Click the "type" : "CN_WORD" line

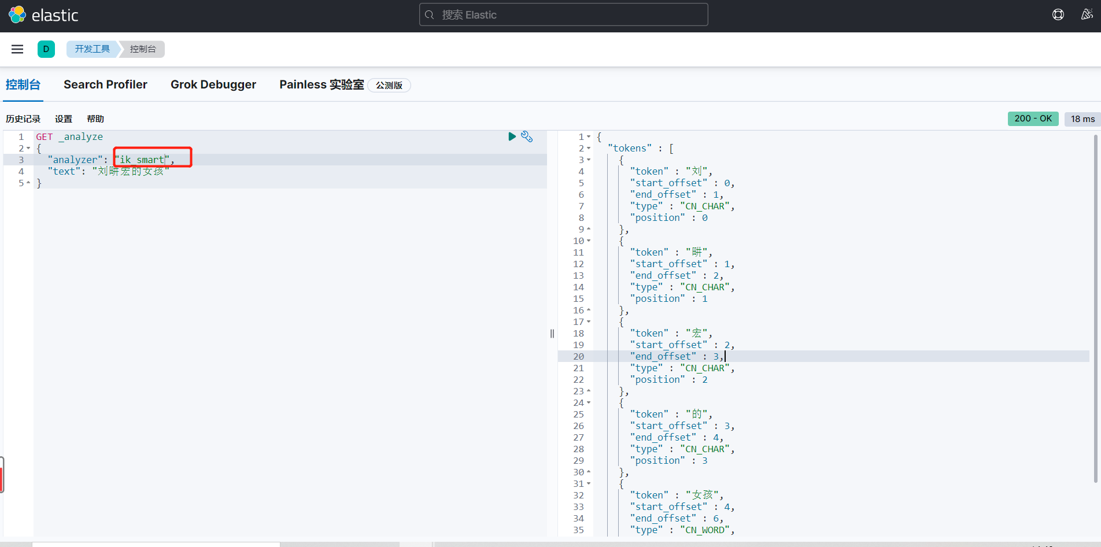pos(682,530)
